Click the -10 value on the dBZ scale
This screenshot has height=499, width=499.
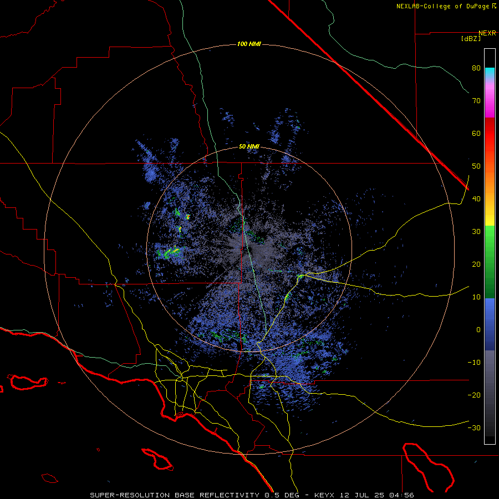click(474, 363)
